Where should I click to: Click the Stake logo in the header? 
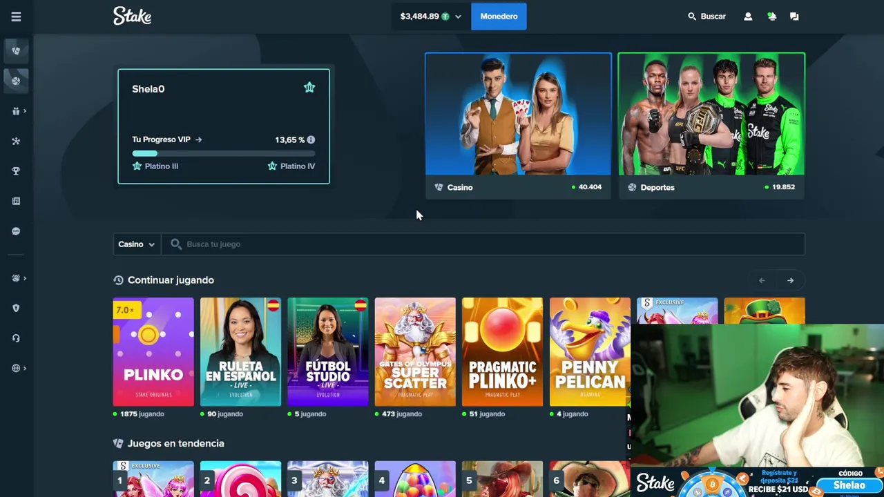coord(132,16)
